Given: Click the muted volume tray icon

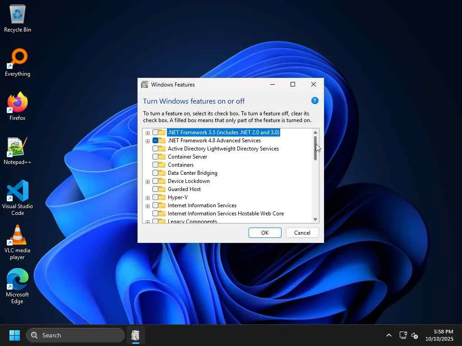Looking at the screenshot, I should tap(415, 335).
